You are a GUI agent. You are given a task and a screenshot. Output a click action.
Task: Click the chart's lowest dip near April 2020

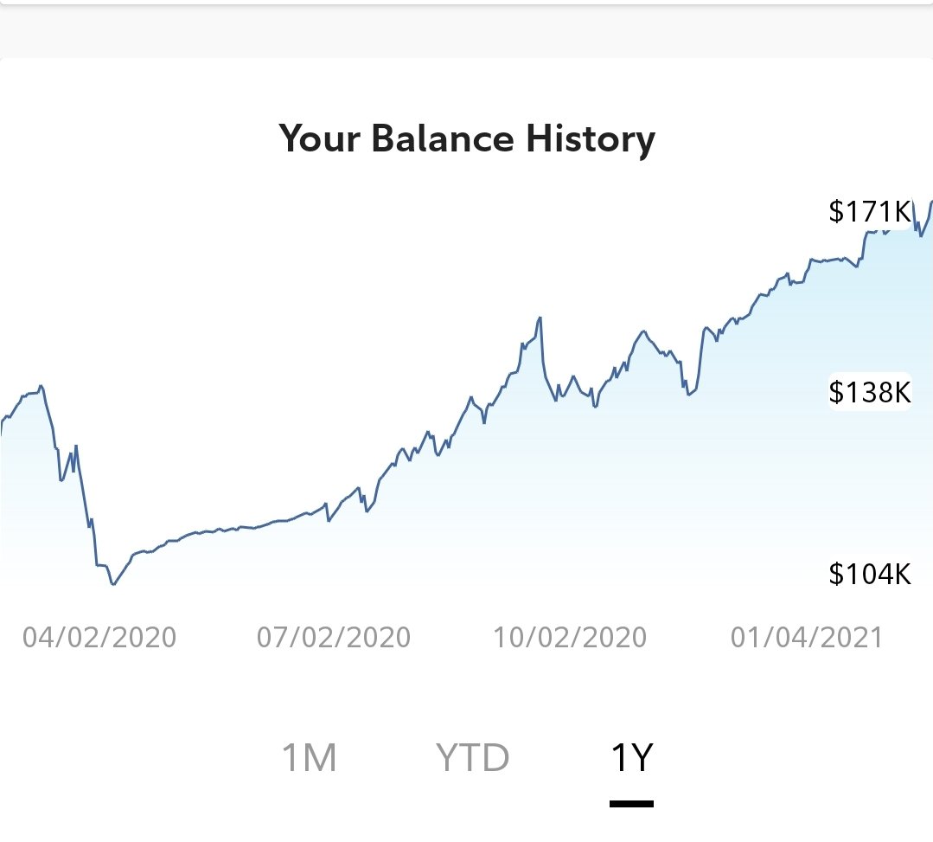pyautogui.click(x=113, y=584)
